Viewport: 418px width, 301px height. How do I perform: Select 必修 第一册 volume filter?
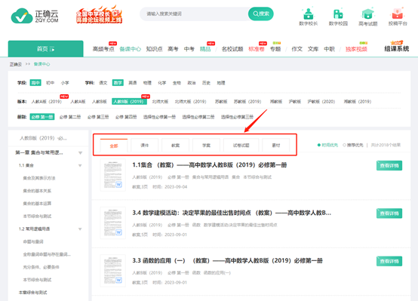coord(42,117)
